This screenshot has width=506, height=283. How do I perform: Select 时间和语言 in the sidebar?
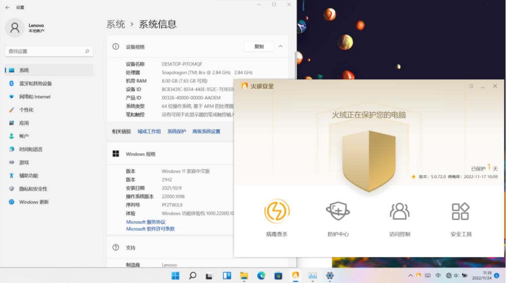tap(49, 149)
